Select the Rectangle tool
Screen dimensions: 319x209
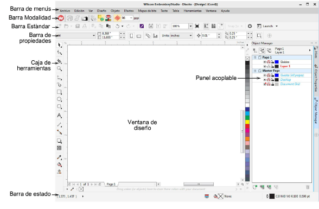[59, 92]
